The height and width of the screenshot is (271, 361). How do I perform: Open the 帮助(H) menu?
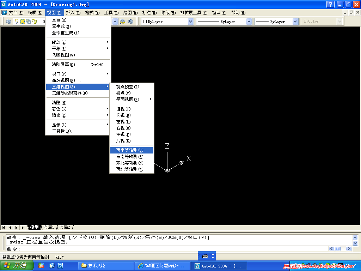(238, 13)
